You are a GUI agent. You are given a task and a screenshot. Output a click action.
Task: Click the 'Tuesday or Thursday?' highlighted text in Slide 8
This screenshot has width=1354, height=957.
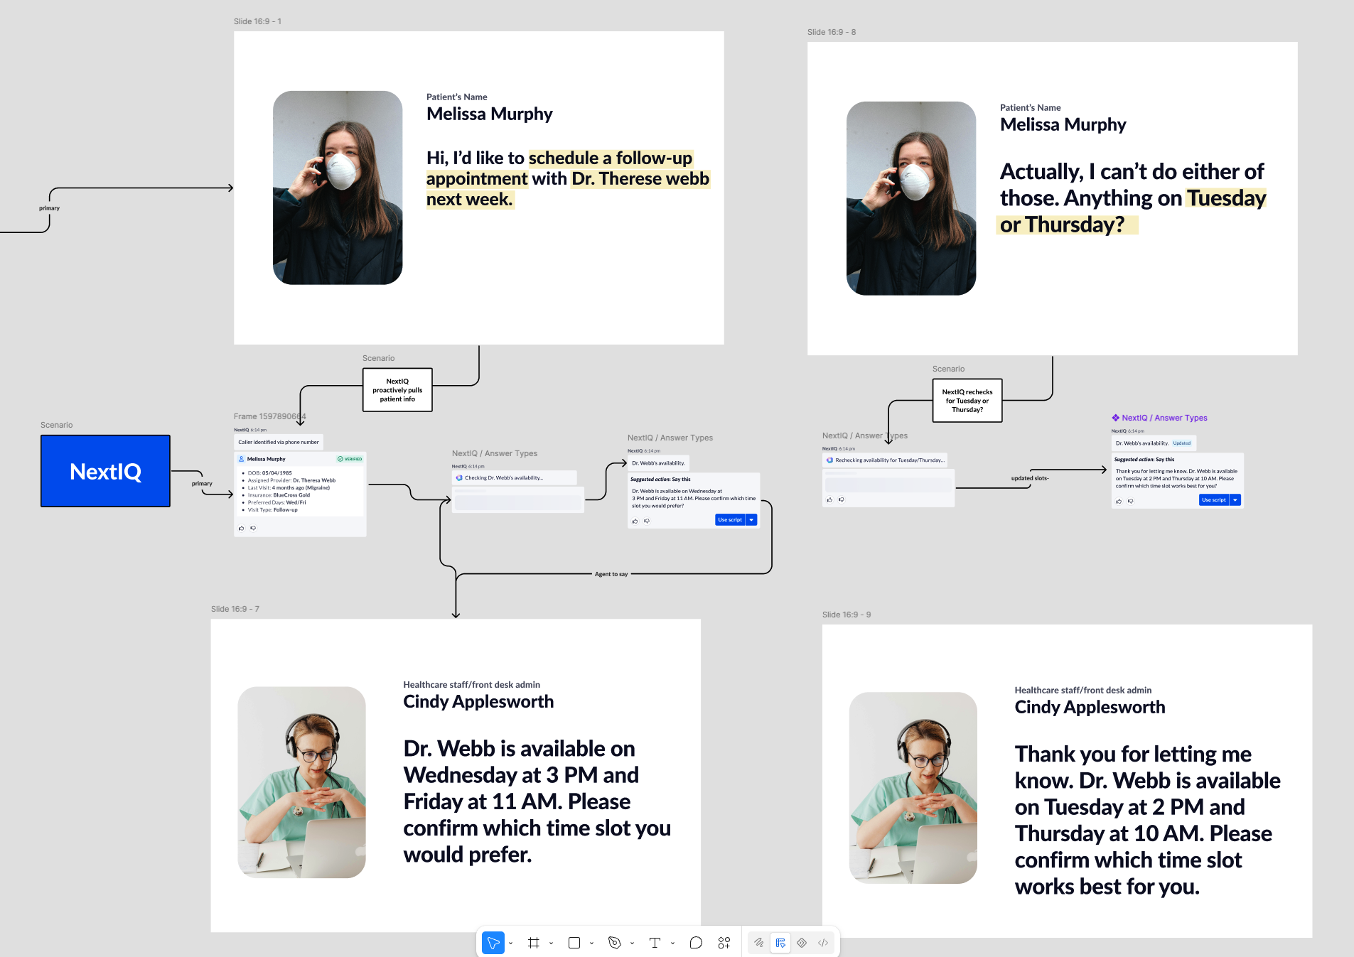click(x=1133, y=211)
